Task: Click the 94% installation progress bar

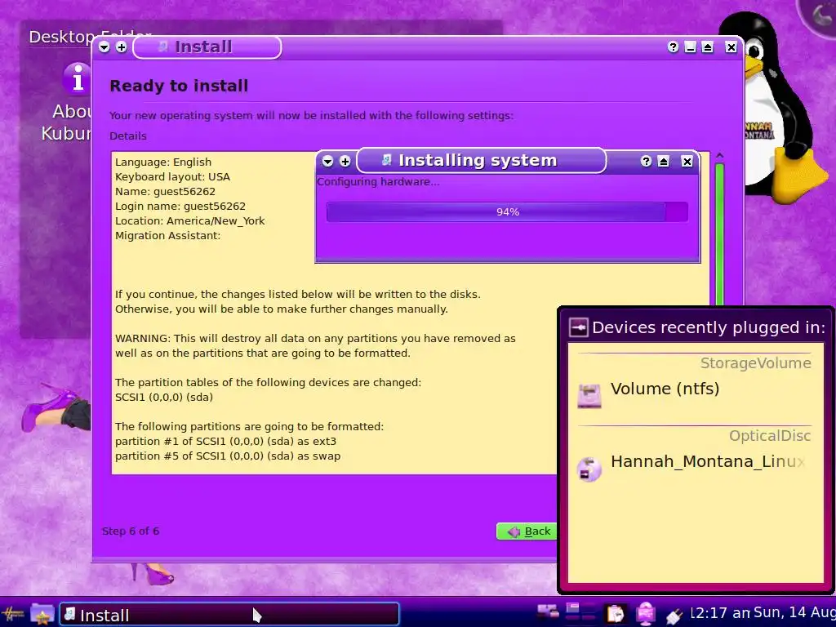Action: [507, 211]
